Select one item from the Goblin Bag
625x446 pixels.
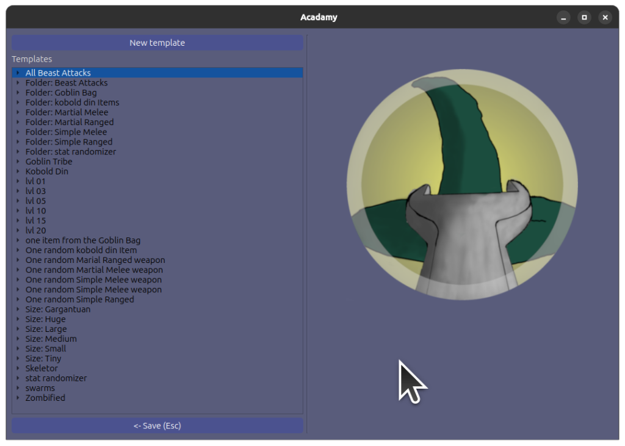[x=82, y=240]
